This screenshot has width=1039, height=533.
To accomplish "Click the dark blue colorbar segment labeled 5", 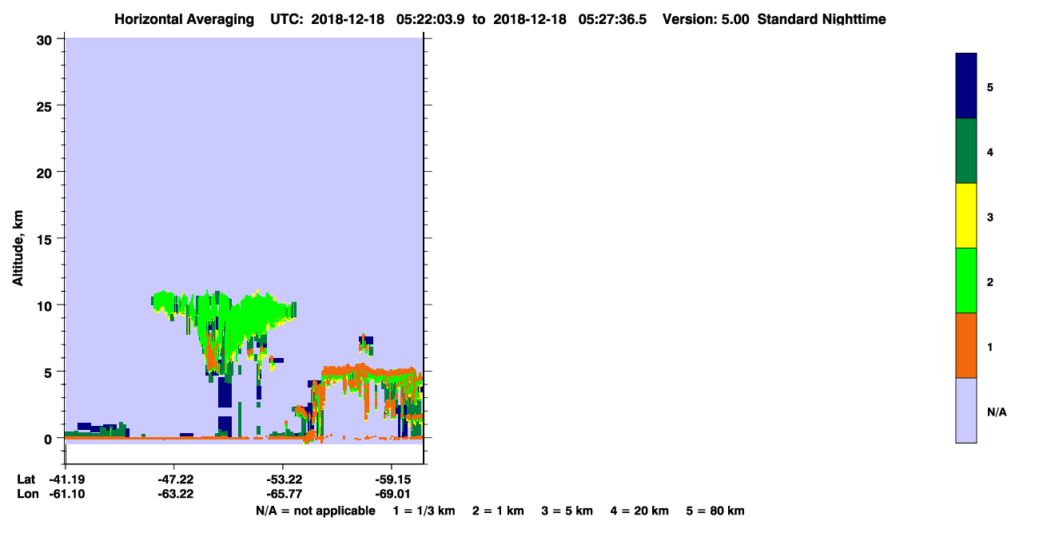I will (966, 86).
